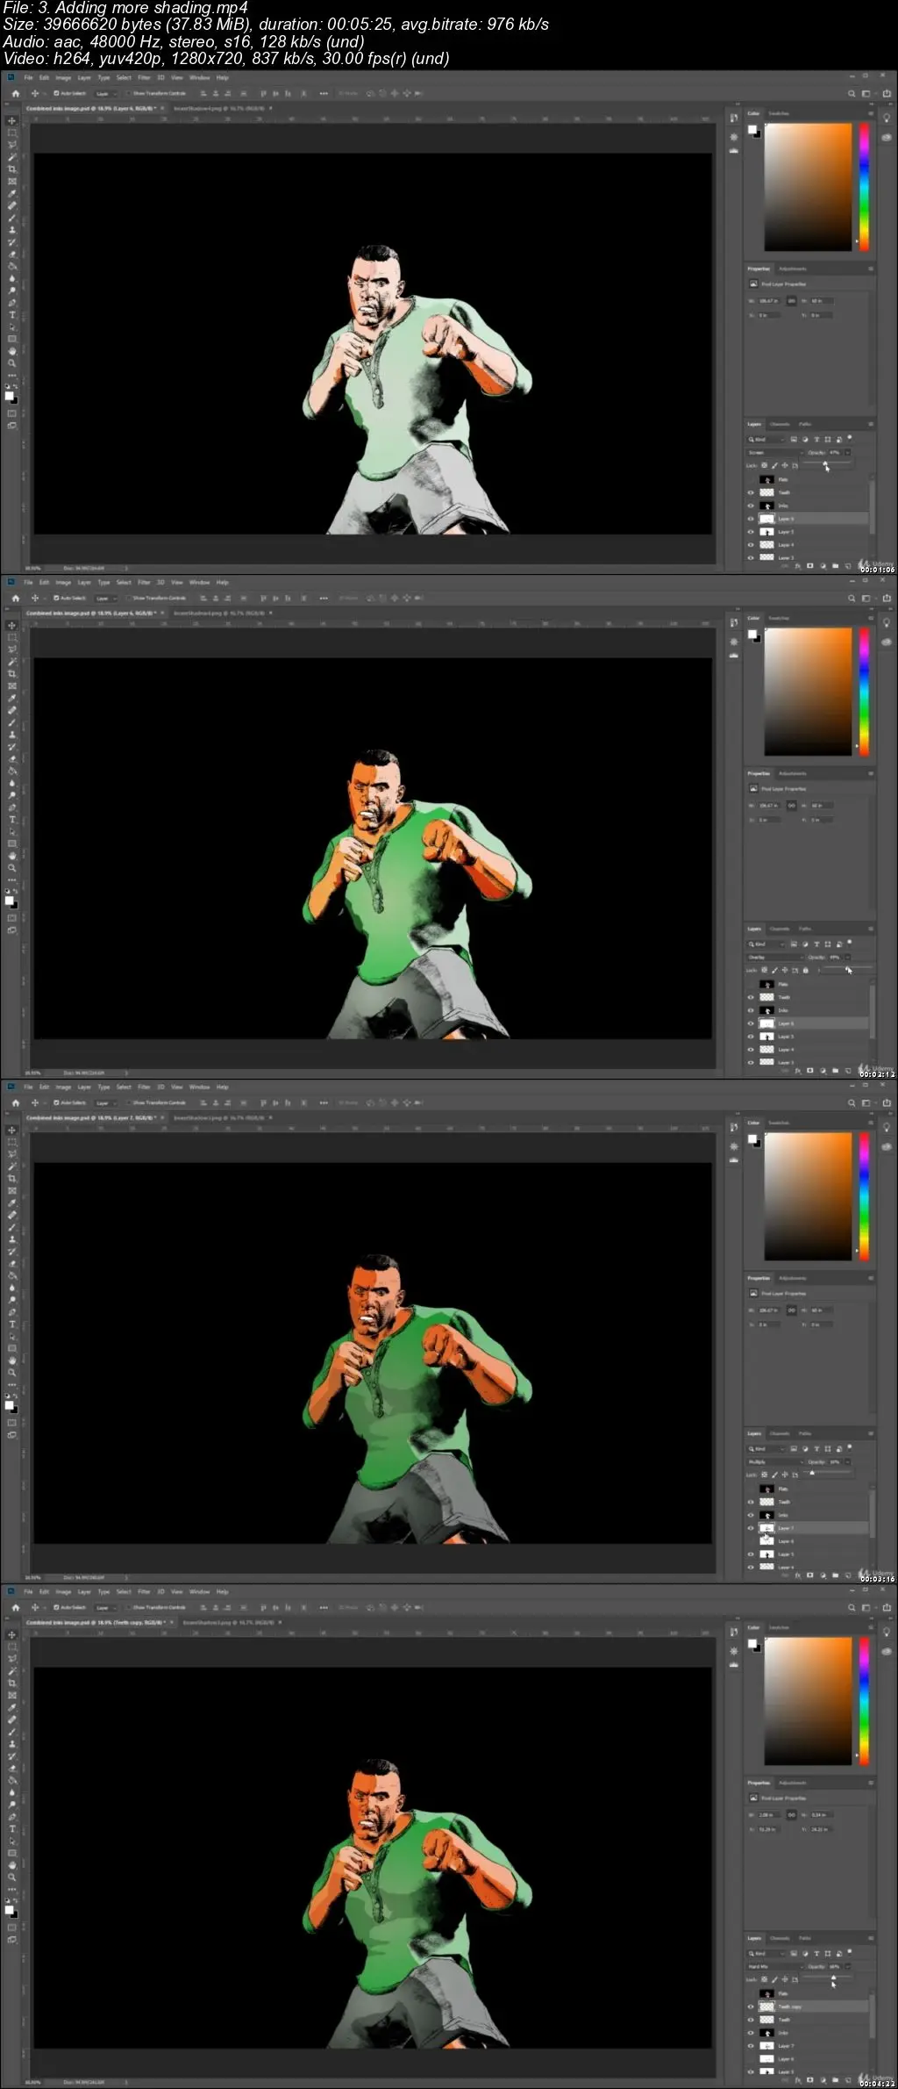Screen dimensions: 898x2089
Task: Choose the Dodge tool in the second frame
Action: coord(11,795)
